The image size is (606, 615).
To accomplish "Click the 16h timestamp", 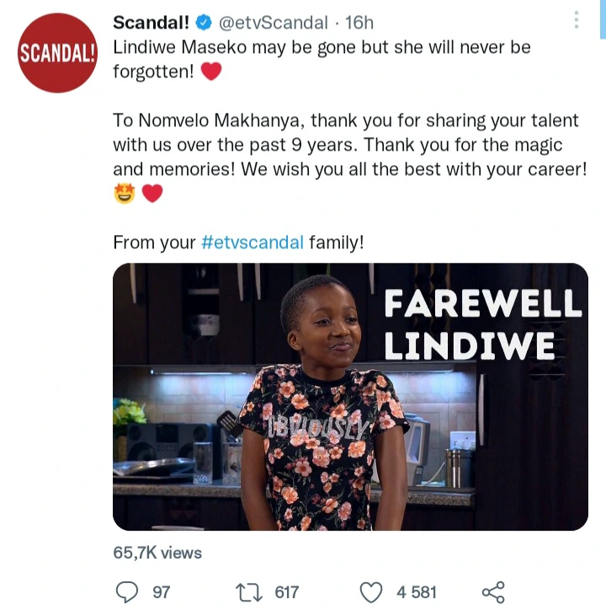I will click(359, 23).
